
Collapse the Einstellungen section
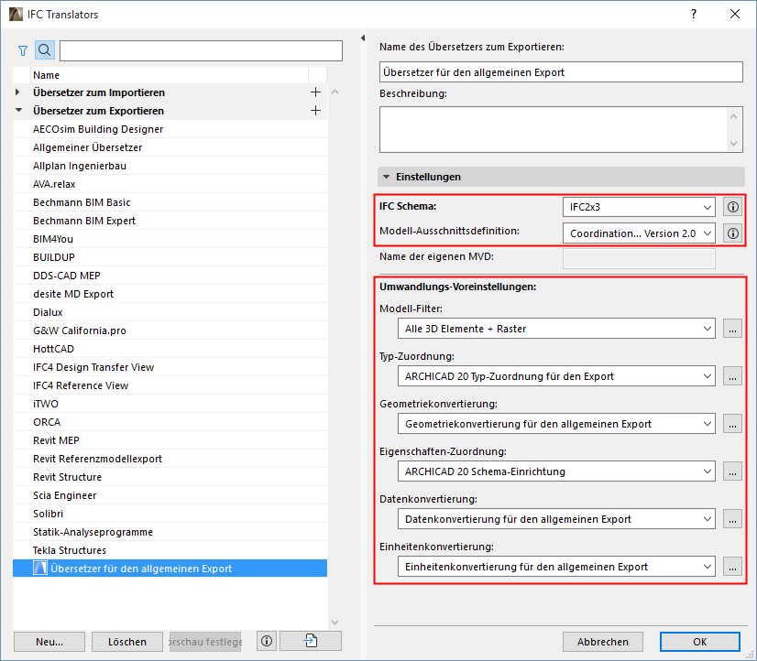coord(386,177)
